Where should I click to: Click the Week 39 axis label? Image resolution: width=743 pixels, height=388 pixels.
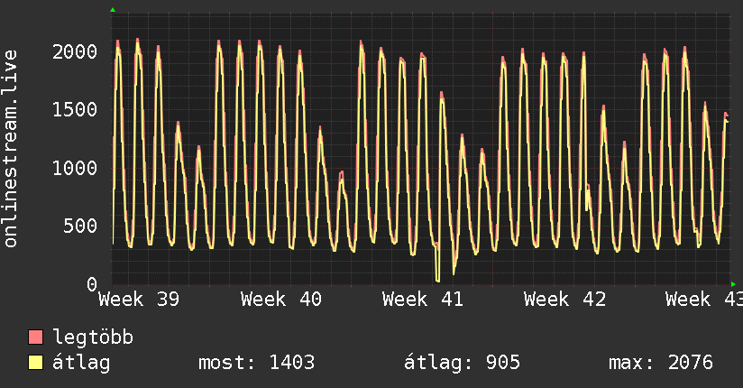tap(139, 300)
